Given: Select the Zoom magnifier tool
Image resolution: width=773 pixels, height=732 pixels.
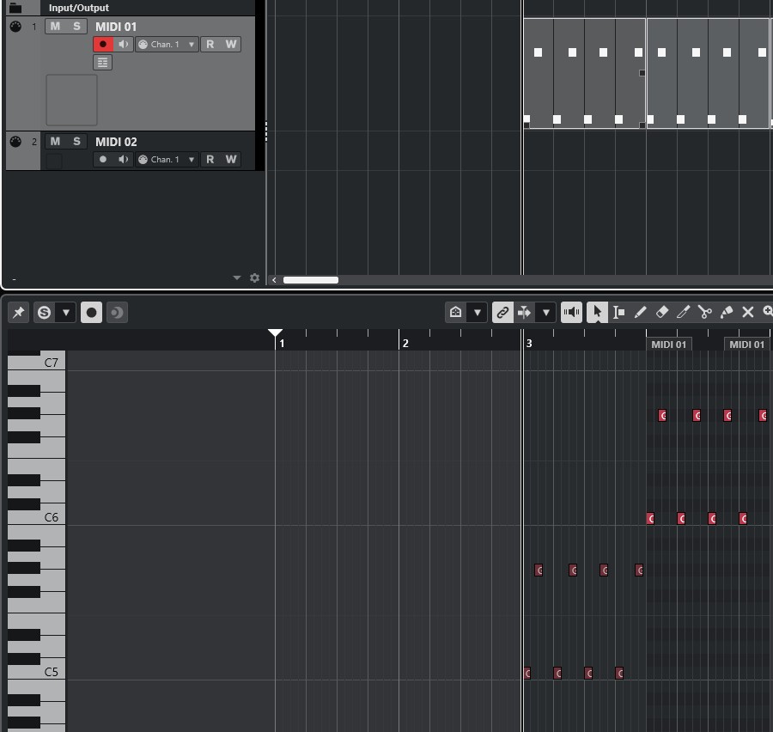Looking at the screenshot, I should (x=768, y=312).
